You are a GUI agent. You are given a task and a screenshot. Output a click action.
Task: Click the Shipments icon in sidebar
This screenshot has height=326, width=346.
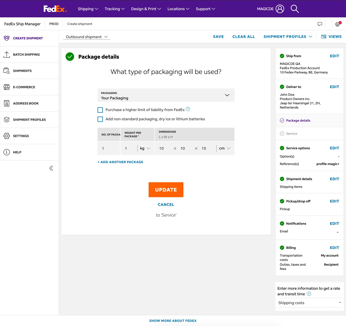[7, 70]
